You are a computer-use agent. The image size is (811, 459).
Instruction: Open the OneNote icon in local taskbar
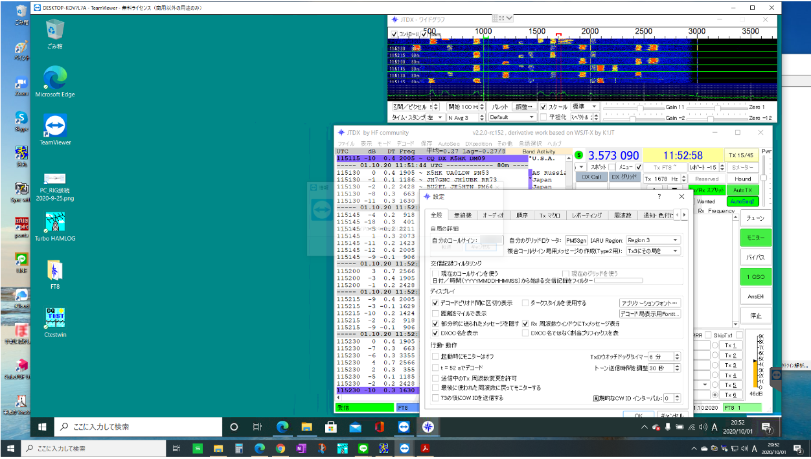coord(301,448)
